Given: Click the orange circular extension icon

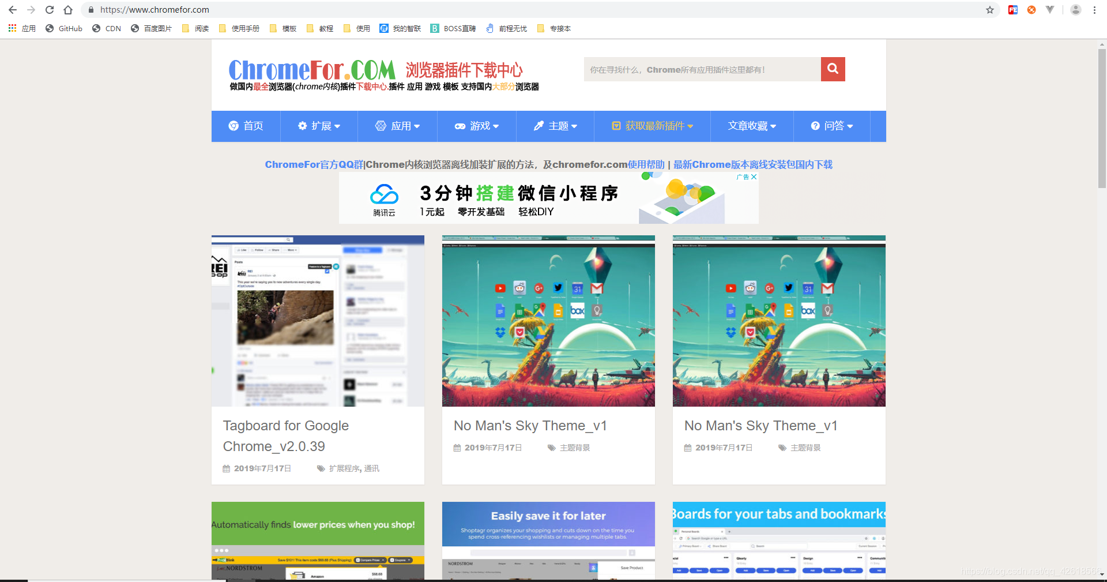Looking at the screenshot, I should (x=1031, y=10).
